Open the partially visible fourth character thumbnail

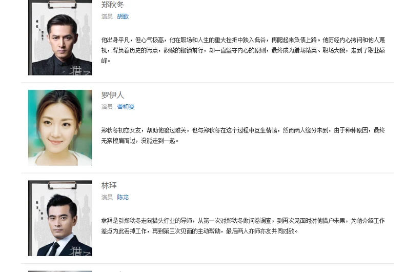click(60, 271)
